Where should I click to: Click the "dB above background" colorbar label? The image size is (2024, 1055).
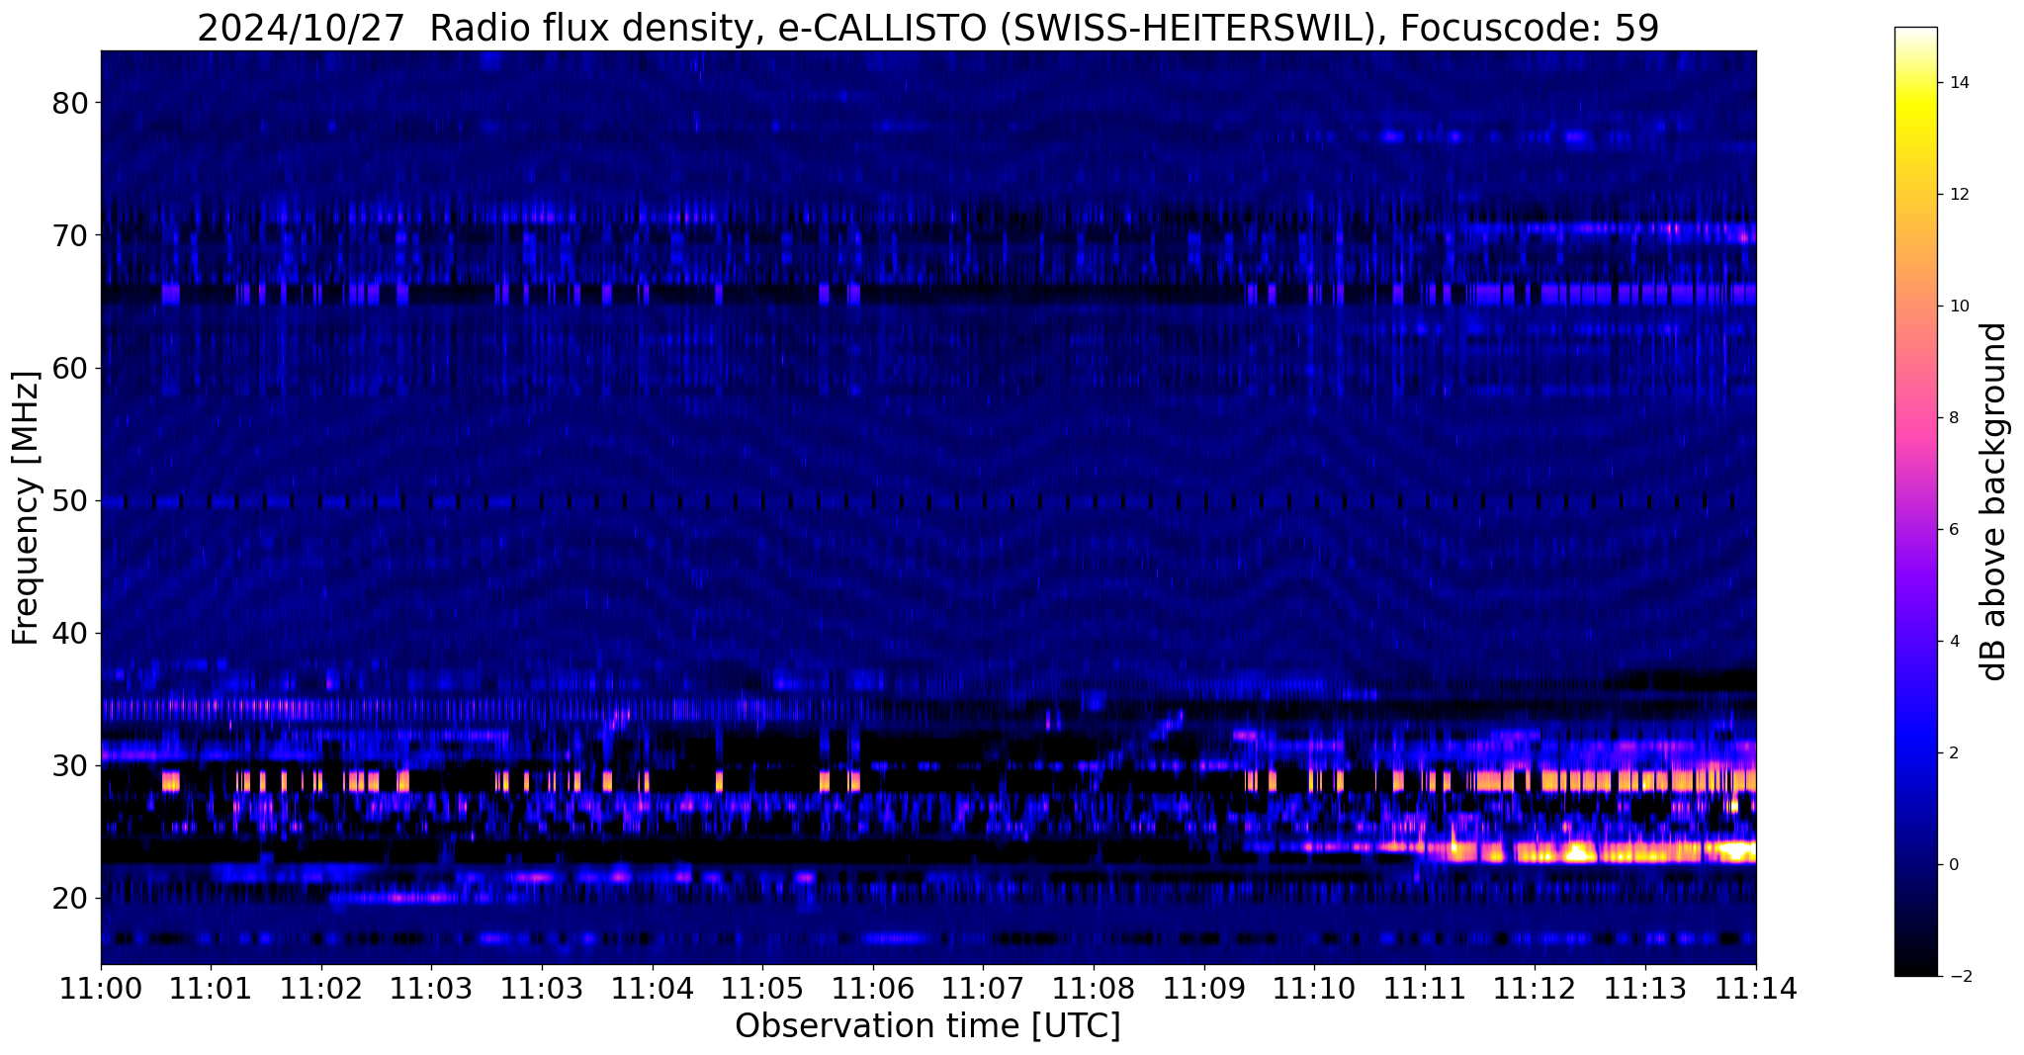[x=1994, y=501]
